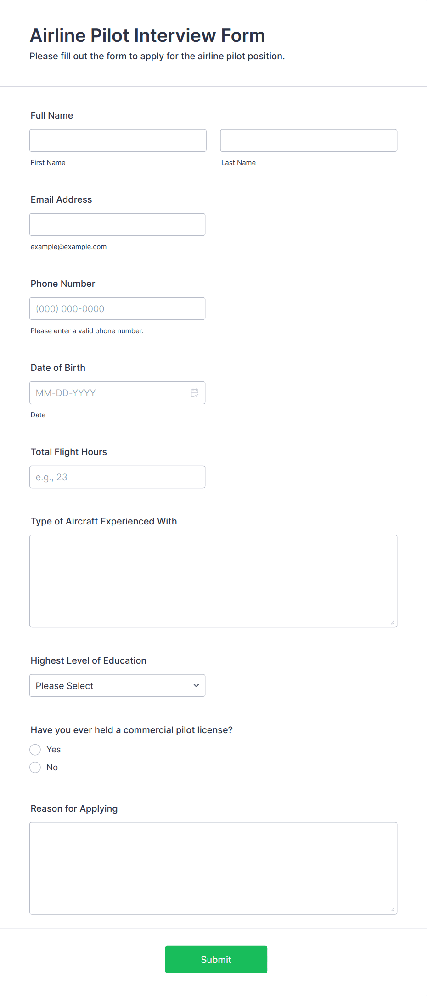Click the Education dropdown chevron arrow
The height and width of the screenshot is (996, 427).
(196, 685)
